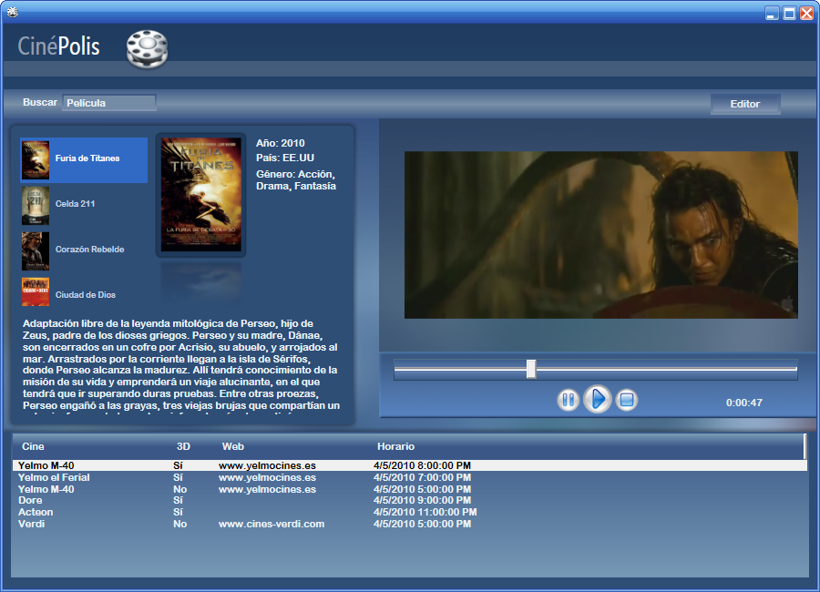Click the movie synopsis text
This screenshot has width=820, height=592.
pyautogui.click(x=181, y=365)
